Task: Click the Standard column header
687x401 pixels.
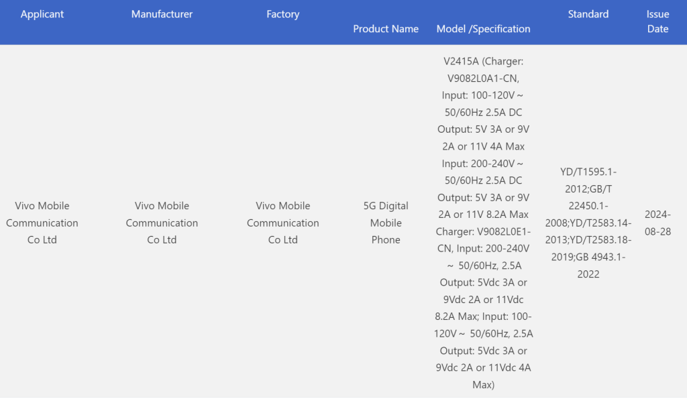Action: [588, 14]
